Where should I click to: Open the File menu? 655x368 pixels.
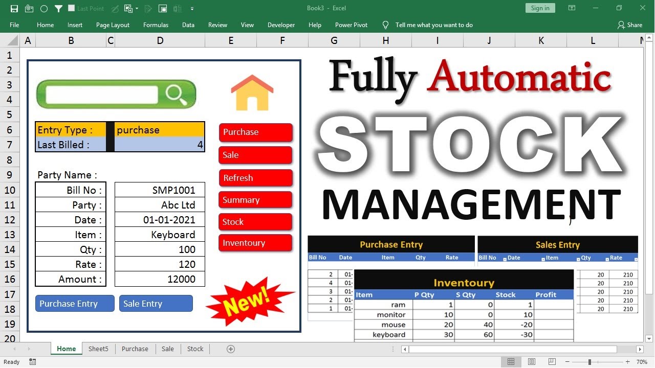(14, 25)
